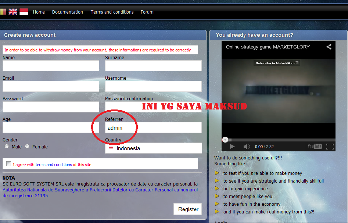The height and width of the screenshot is (223, 348).
Task: Open Forum menu item
Action: pyautogui.click(x=147, y=12)
